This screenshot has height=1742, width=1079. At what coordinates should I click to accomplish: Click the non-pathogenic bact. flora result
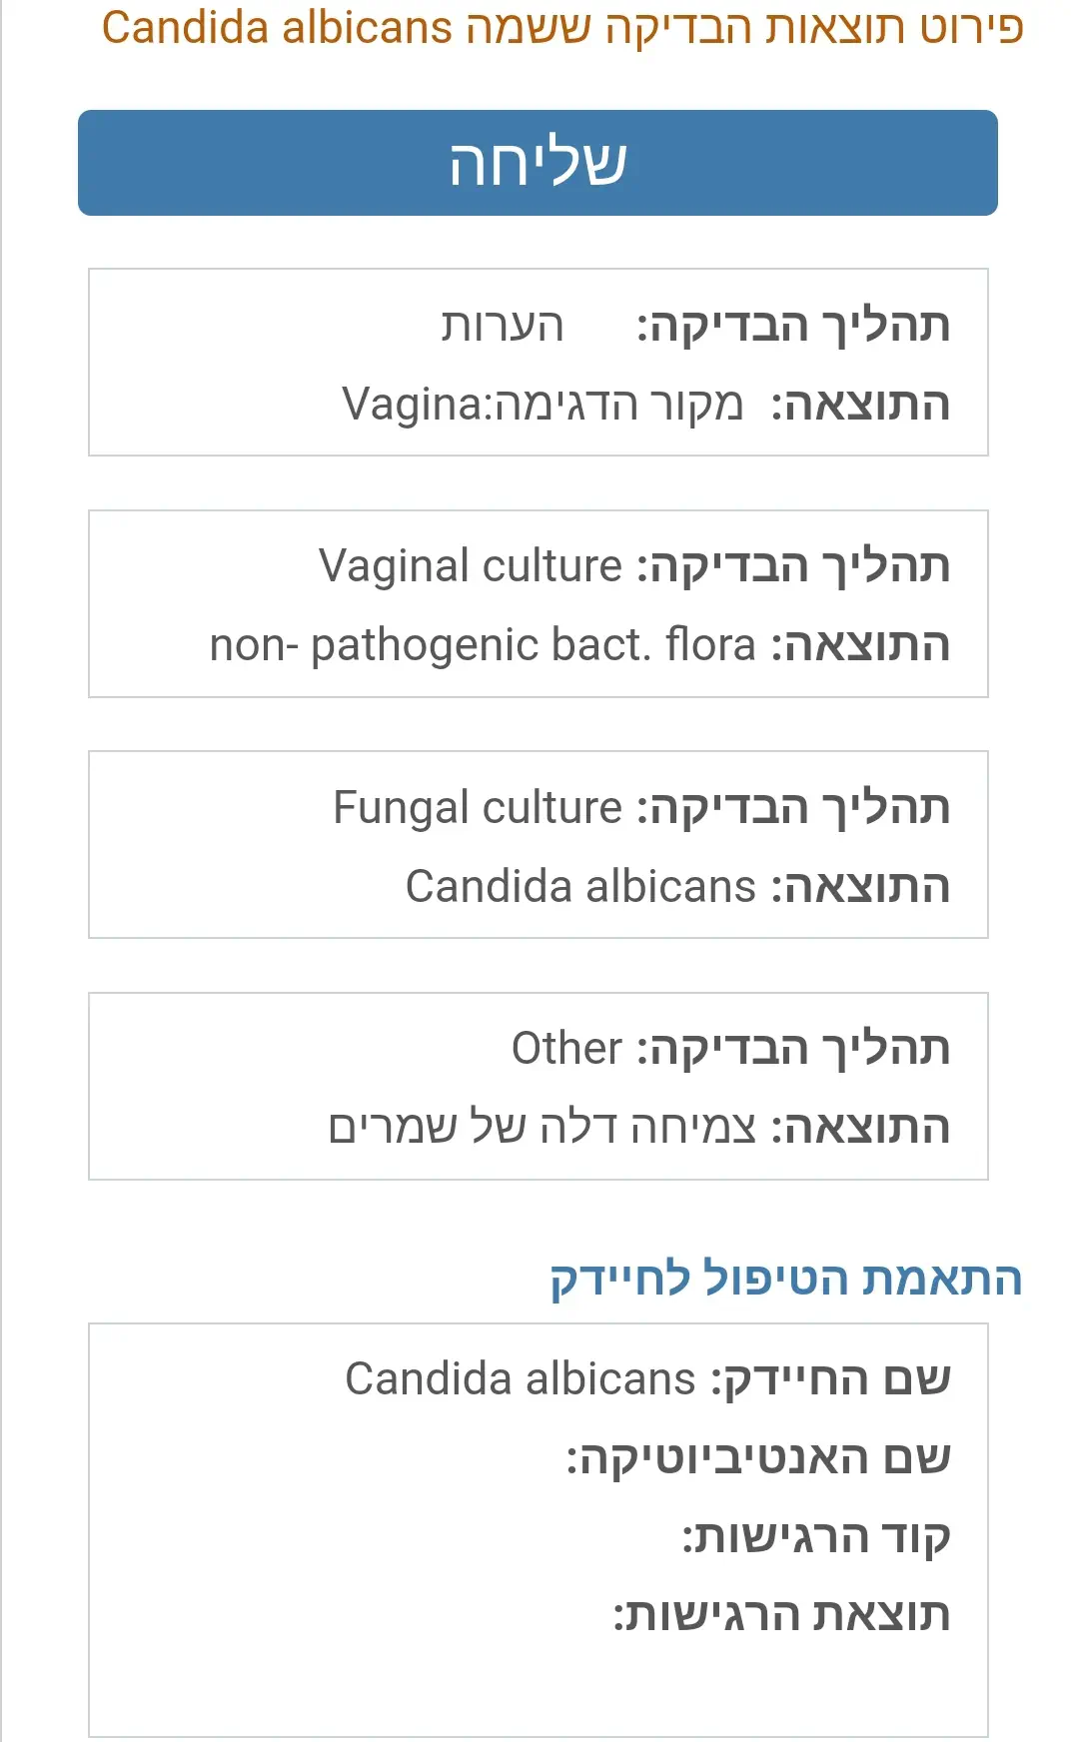coord(483,645)
